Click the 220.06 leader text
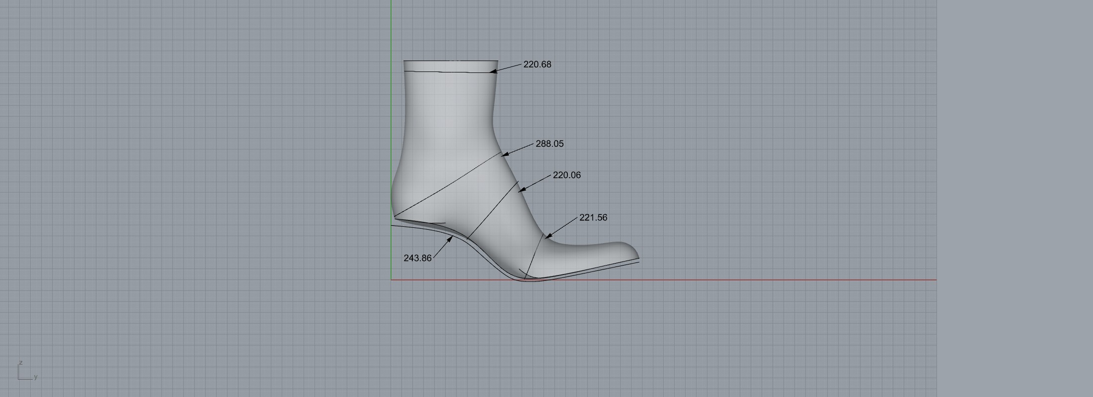 coord(566,175)
